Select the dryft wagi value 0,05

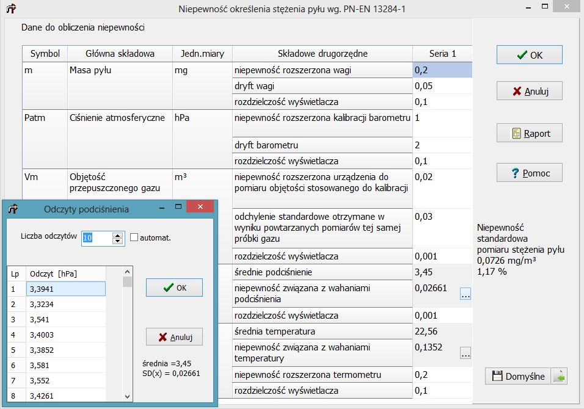442,86
